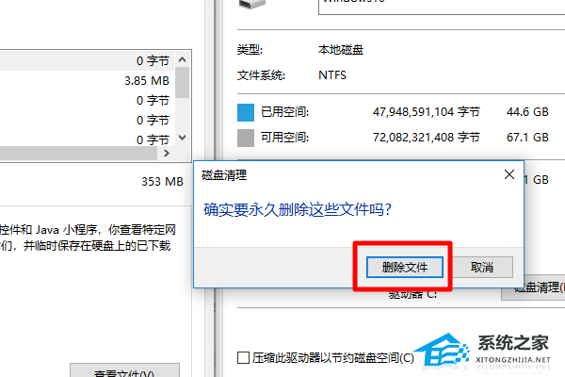Click the gray 可用空间 color square

[x=246, y=138]
